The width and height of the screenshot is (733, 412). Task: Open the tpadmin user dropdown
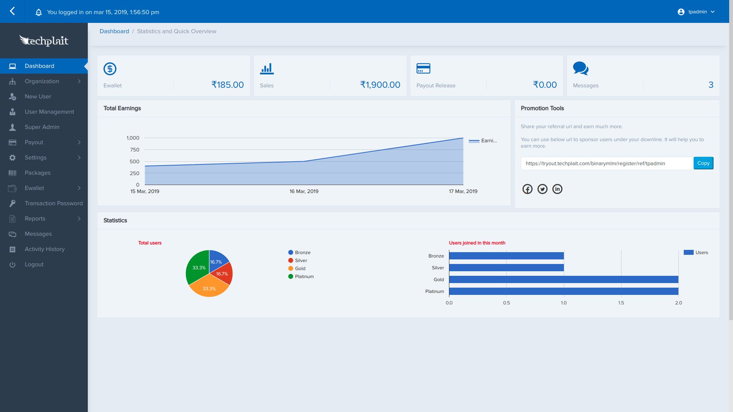pos(697,12)
